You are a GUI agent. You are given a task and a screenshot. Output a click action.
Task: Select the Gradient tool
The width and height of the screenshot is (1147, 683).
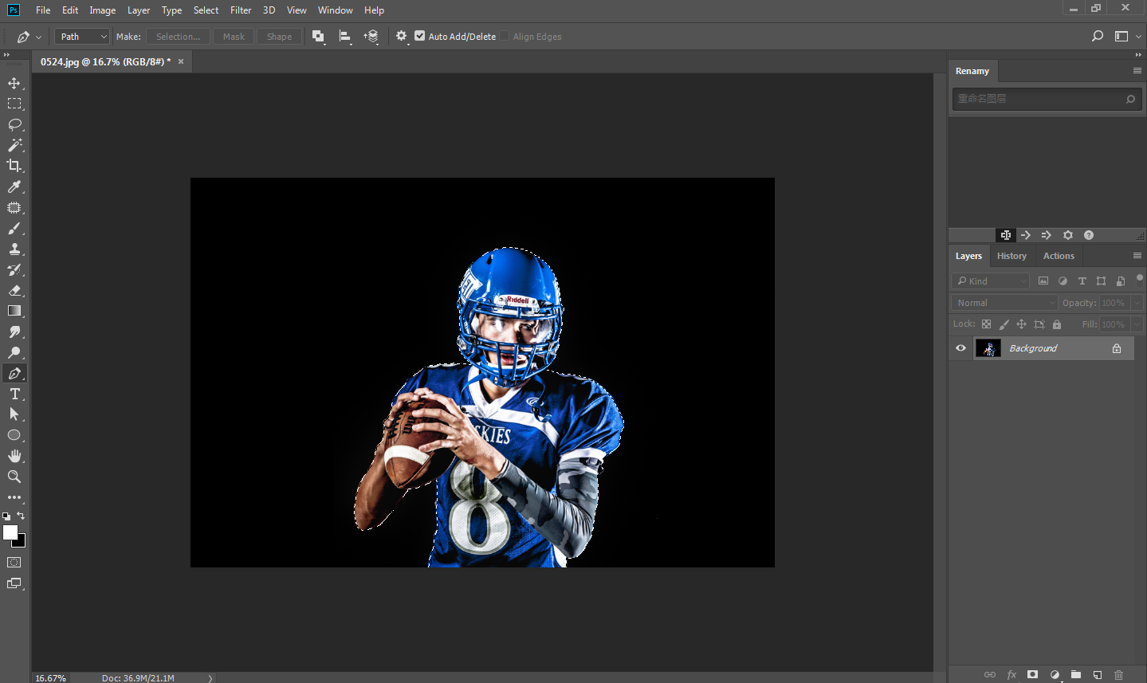pos(14,311)
